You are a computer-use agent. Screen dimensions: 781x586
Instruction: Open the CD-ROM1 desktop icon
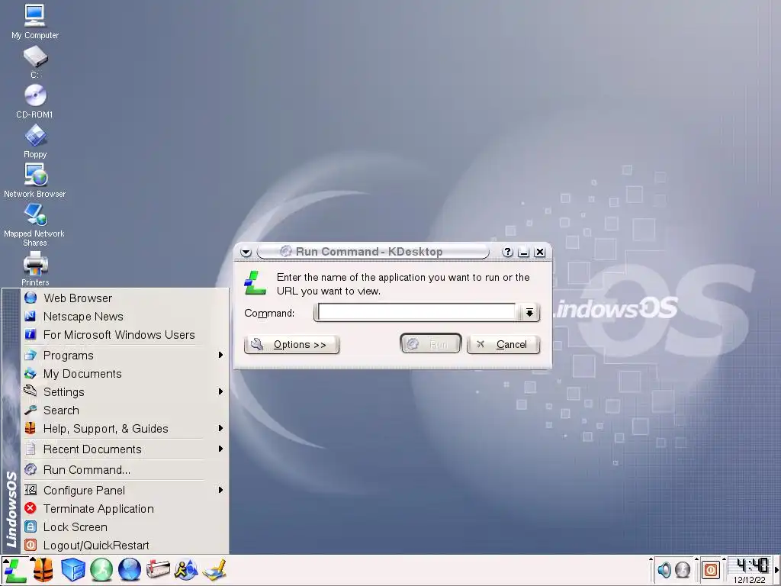tap(35, 101)
